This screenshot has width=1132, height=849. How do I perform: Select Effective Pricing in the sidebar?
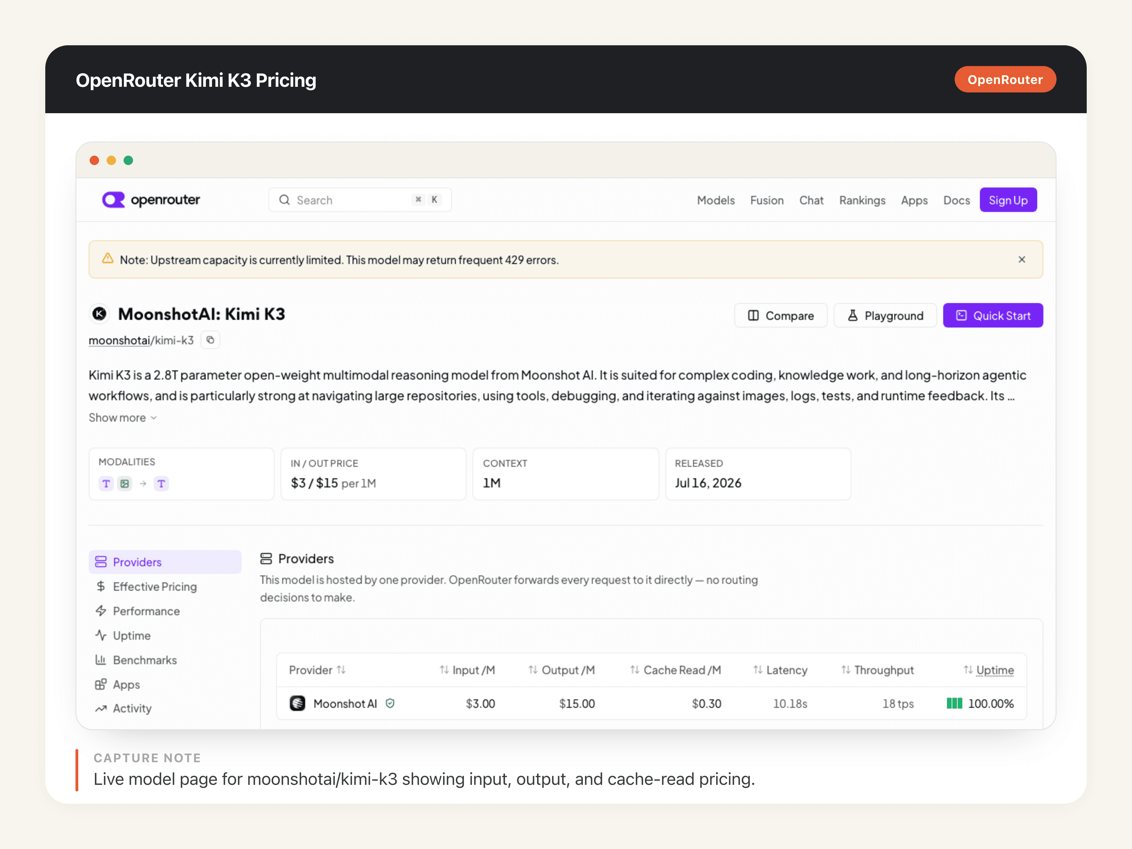pyautogui.click(x=165, y=586)
